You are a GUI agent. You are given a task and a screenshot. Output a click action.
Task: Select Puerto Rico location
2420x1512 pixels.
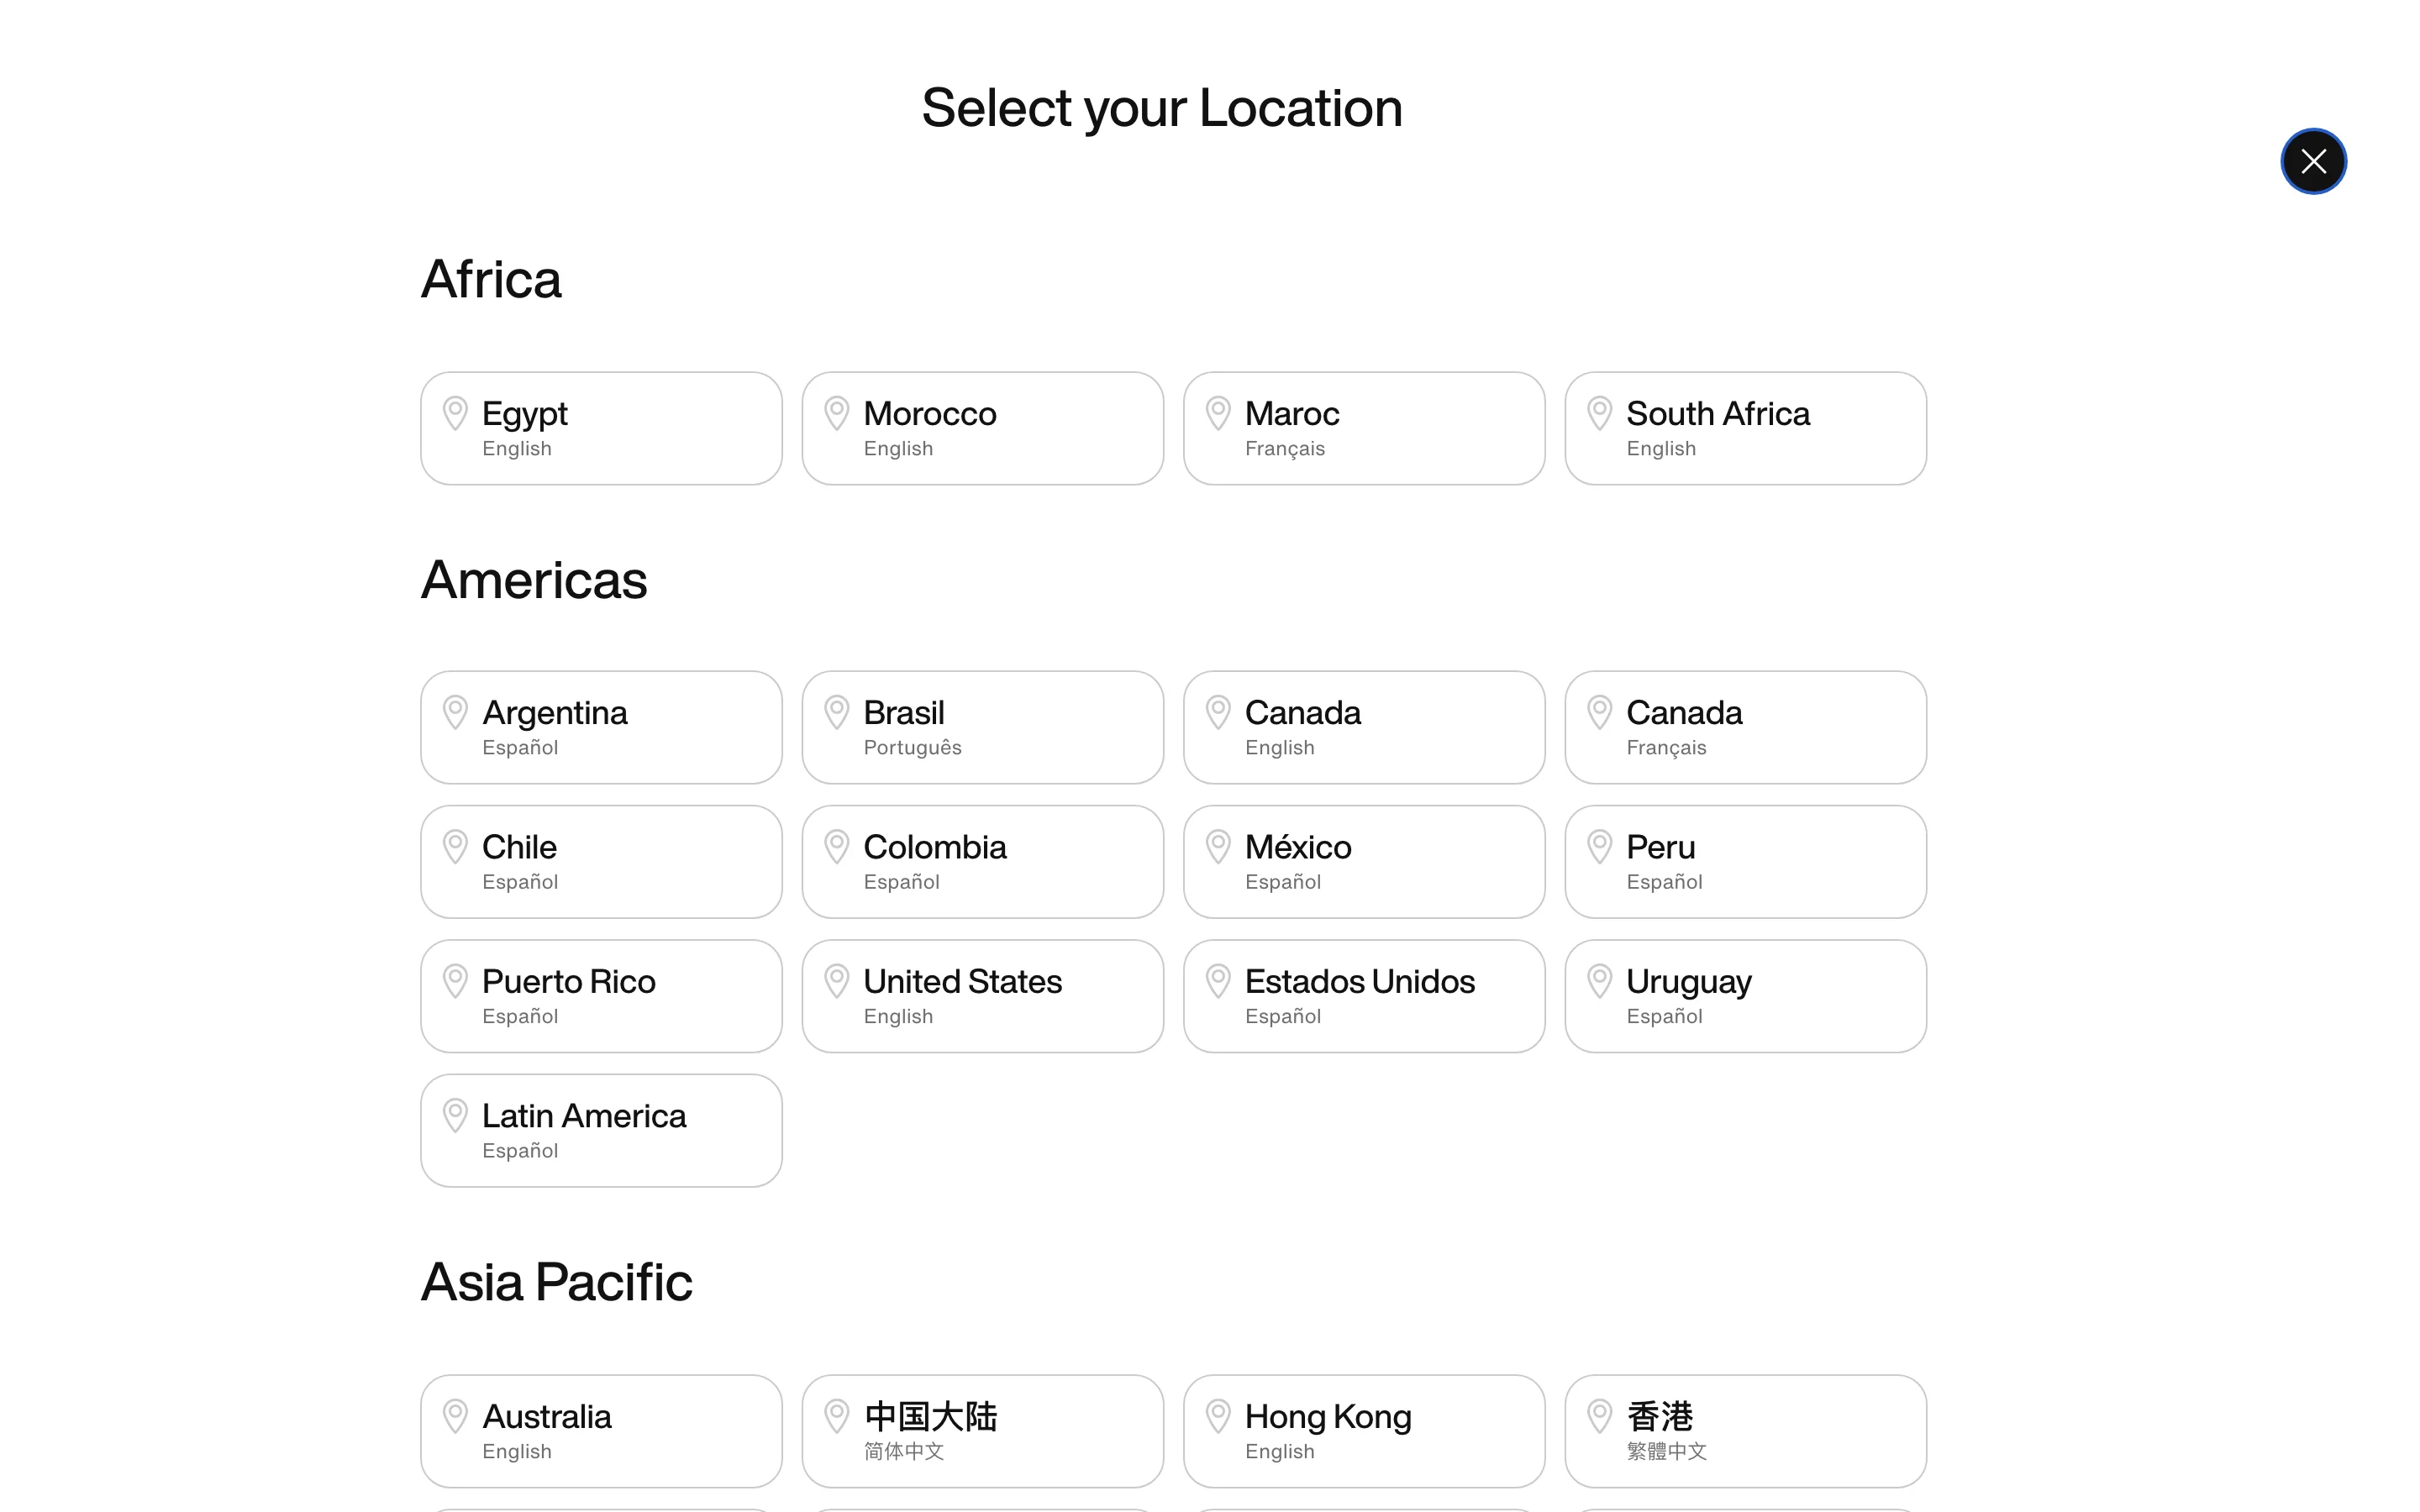pos(601,996)
